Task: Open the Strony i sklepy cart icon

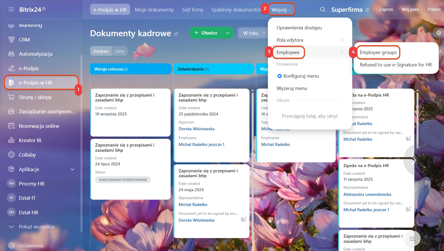Action: coord(11,97)
